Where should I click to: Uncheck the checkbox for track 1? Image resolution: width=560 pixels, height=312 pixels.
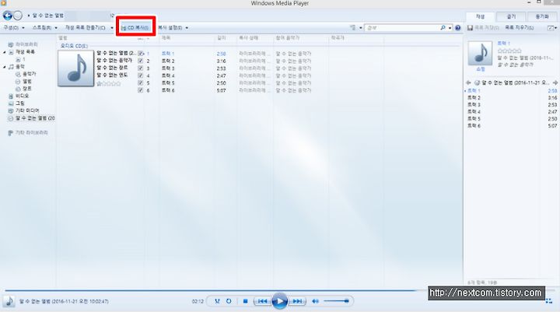pyautogui.click(x=140, y=54)
